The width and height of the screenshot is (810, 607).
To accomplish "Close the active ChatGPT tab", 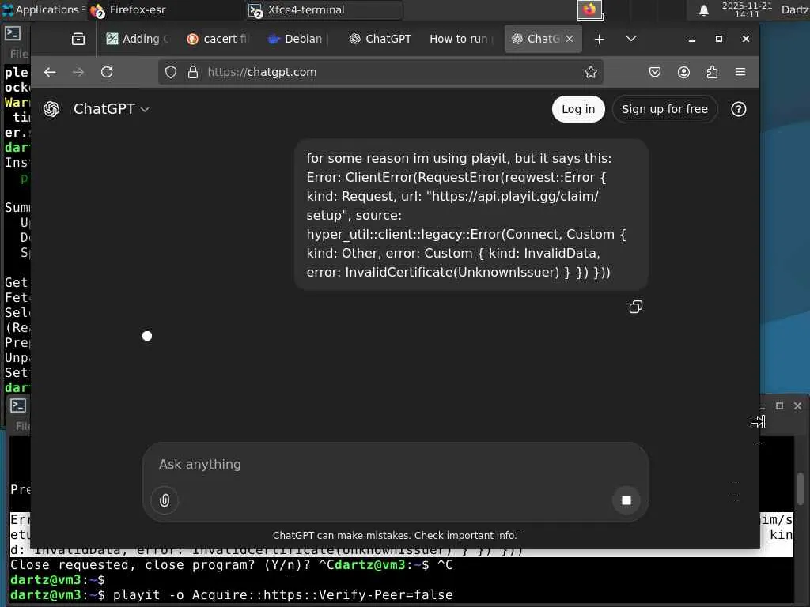I will [570, 40].
